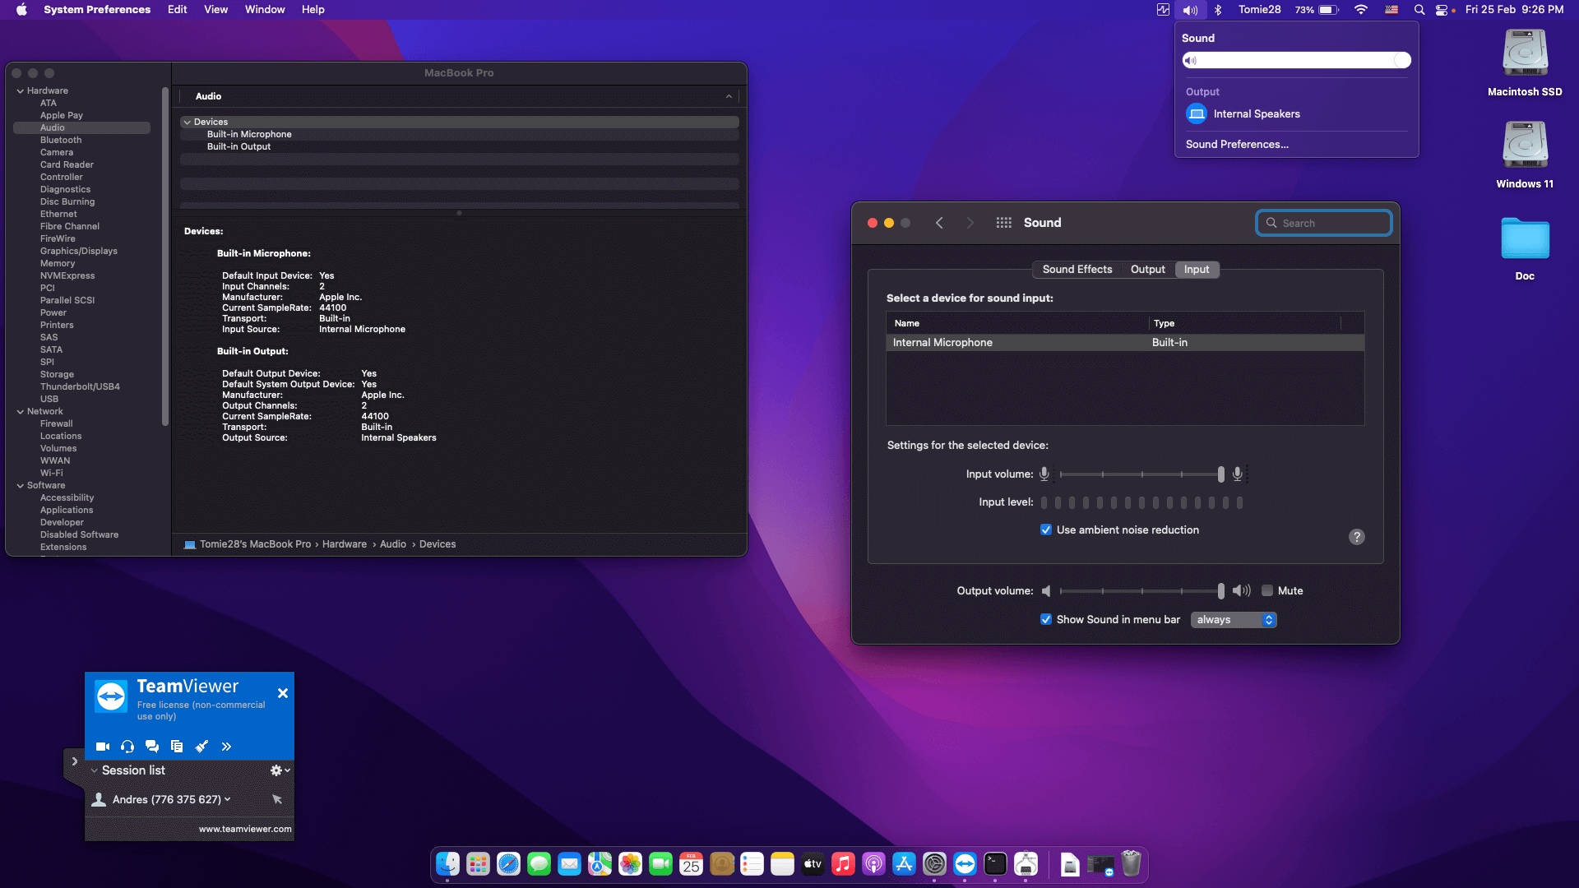Click the TeamViewer video call camera icon
This screenshot has height=888, width=1579.
pos(103,747)
